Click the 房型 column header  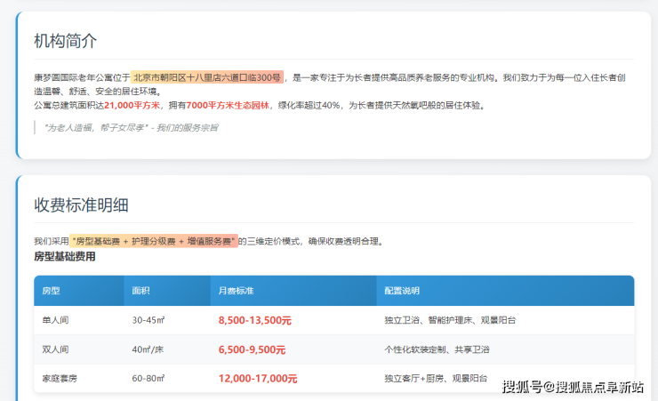[x=52, y=291]
